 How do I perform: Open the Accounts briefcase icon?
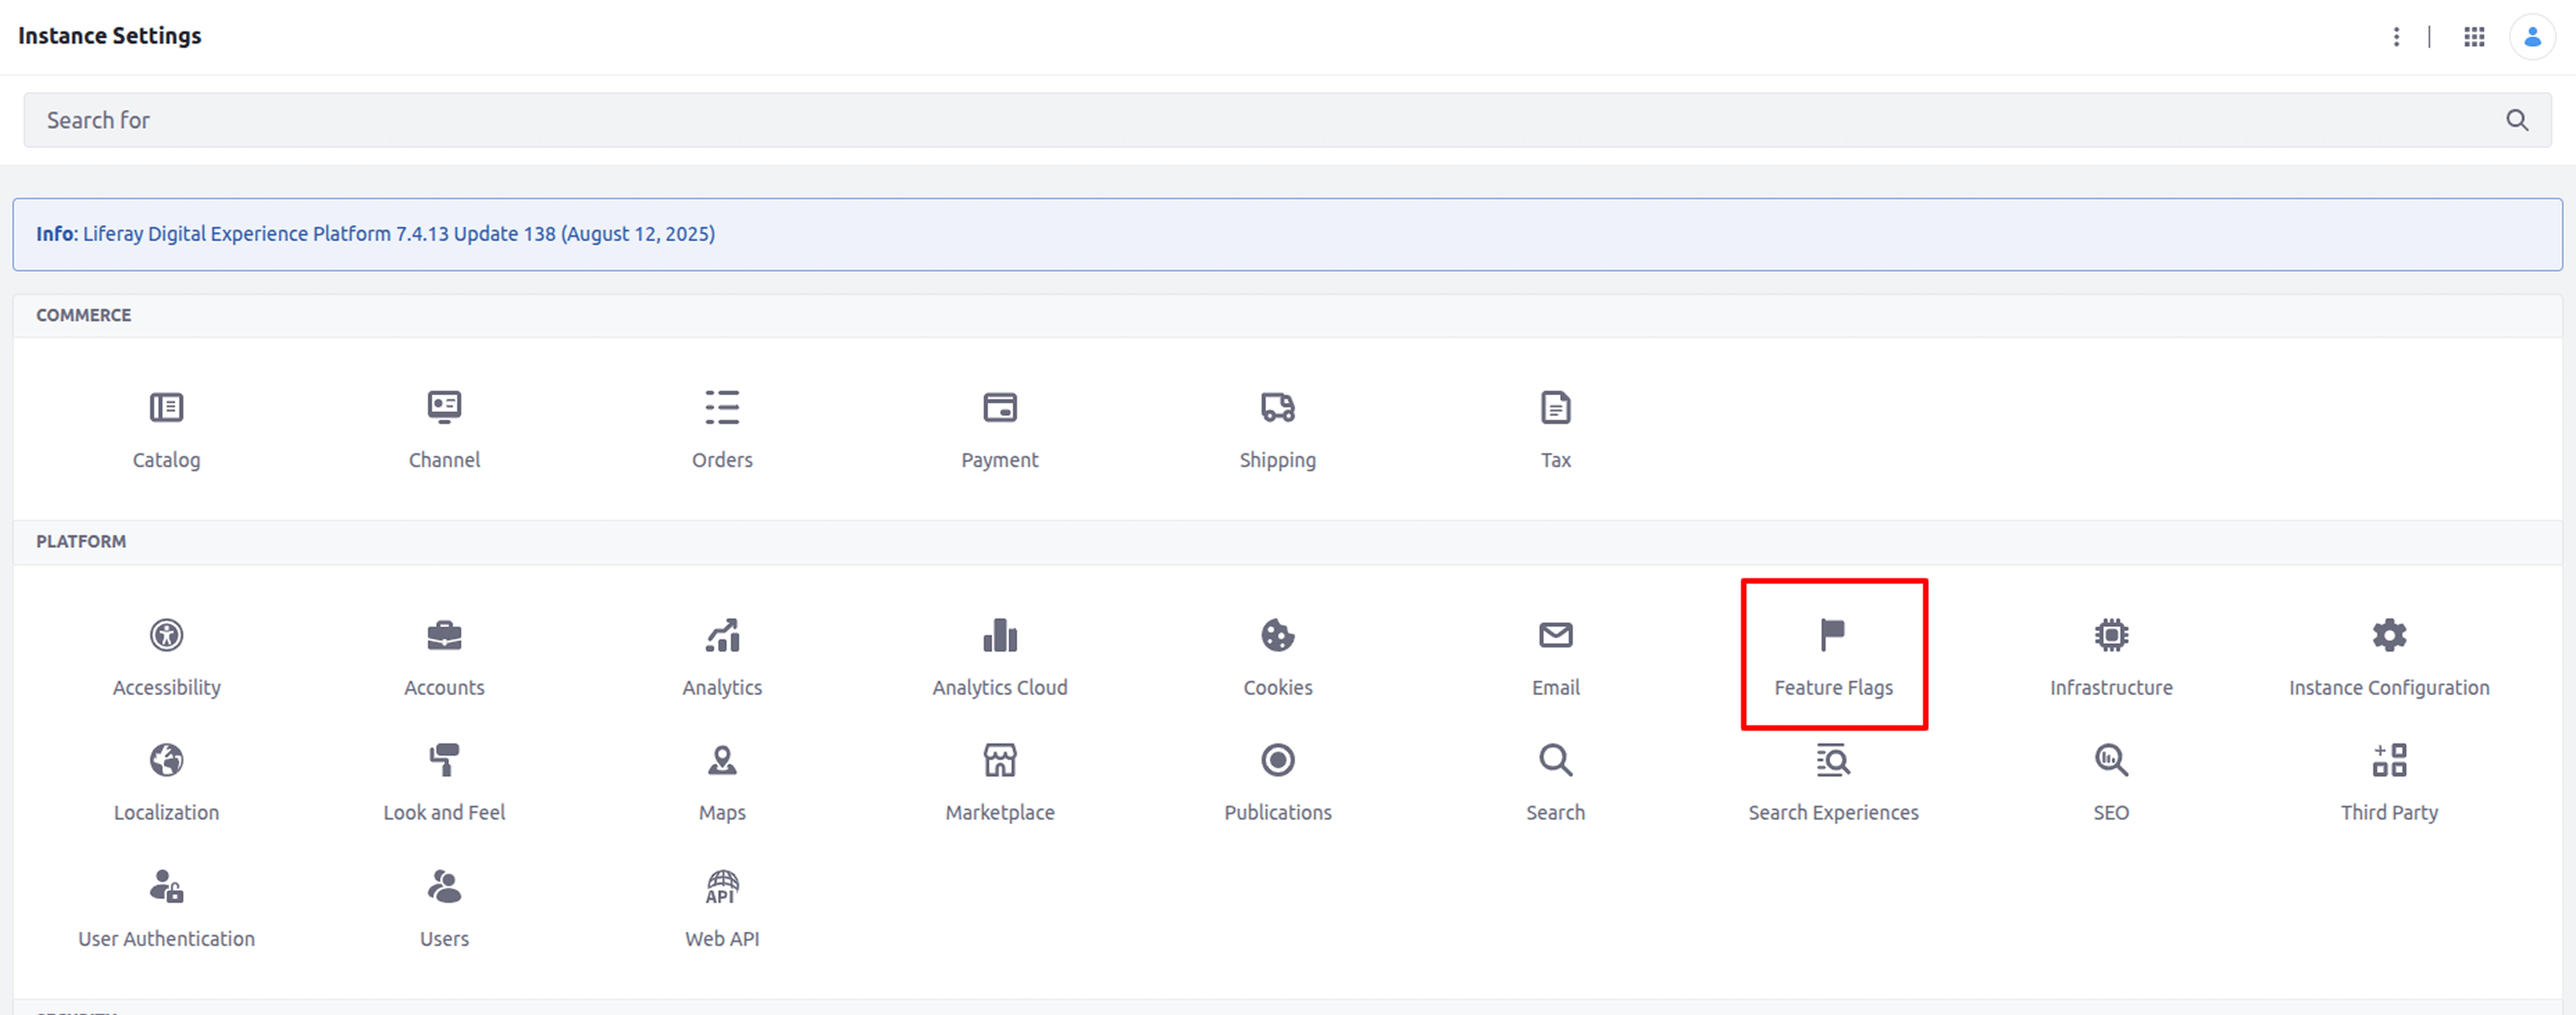444,635
